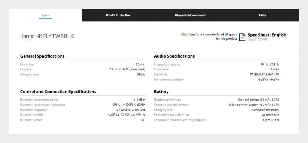Click the complete list of specs text
Viewport: 308px width, 143px height.
209,37
